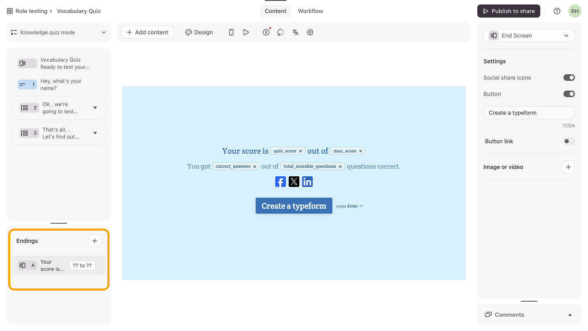This screenshot has width=588, height=331.
Task: Select question group 2 OK, we're going to test
Action: 59,108
